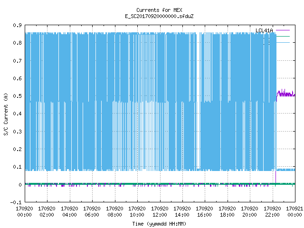Click the 170920 14:00 time tick label
The width and height of the screenshot is (304, 228).
(182, 211)
